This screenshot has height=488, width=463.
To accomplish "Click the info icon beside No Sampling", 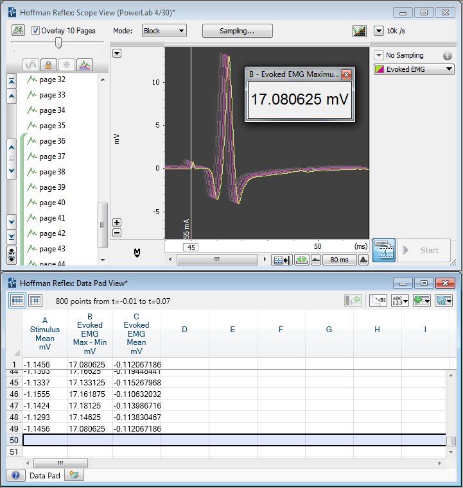I will pos(447,56).
